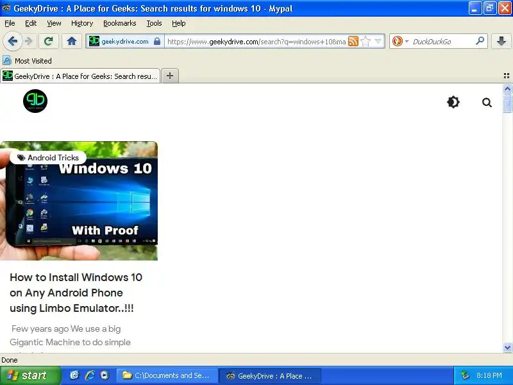Open the Downloads arrow button
513x385 pixels.
pyautogui.click(x=501, y=41)
